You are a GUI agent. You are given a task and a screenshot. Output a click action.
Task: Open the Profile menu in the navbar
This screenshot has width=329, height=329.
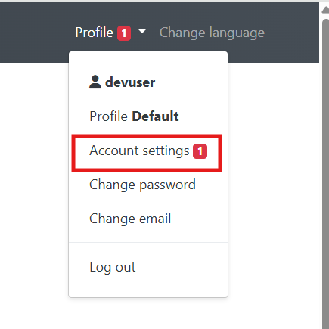(x=110, y=33)
